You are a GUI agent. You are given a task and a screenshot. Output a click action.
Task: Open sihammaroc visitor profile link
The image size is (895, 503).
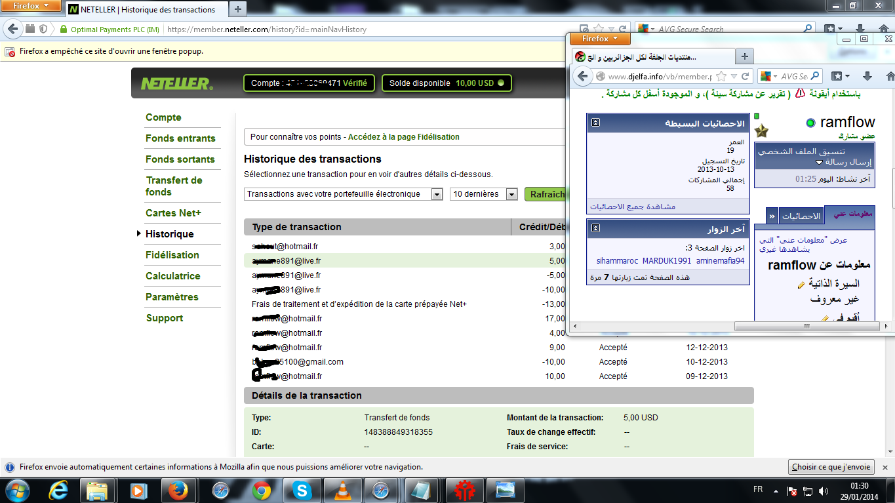616,261
